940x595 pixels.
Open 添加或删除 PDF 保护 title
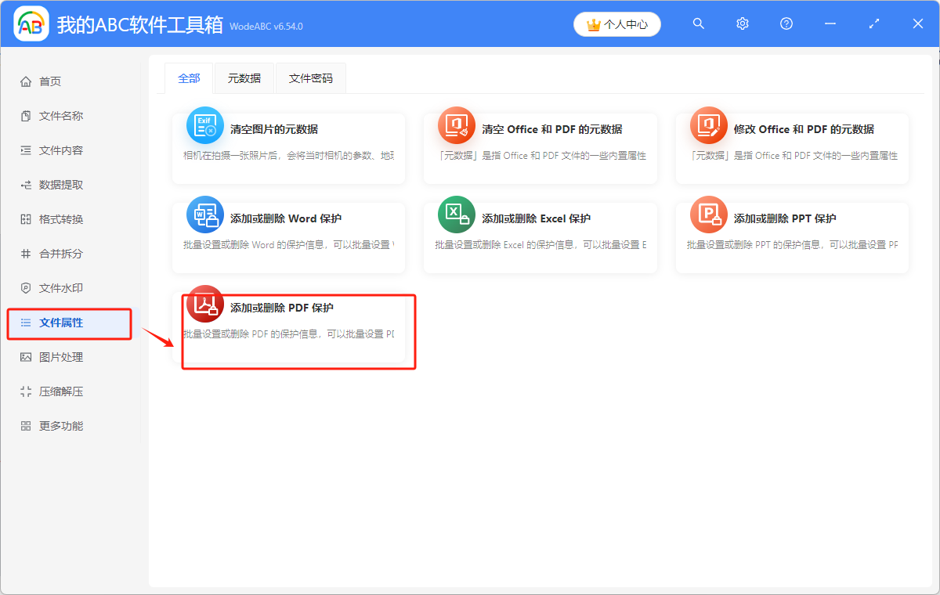pyautogui.click(x=282, y=308)
